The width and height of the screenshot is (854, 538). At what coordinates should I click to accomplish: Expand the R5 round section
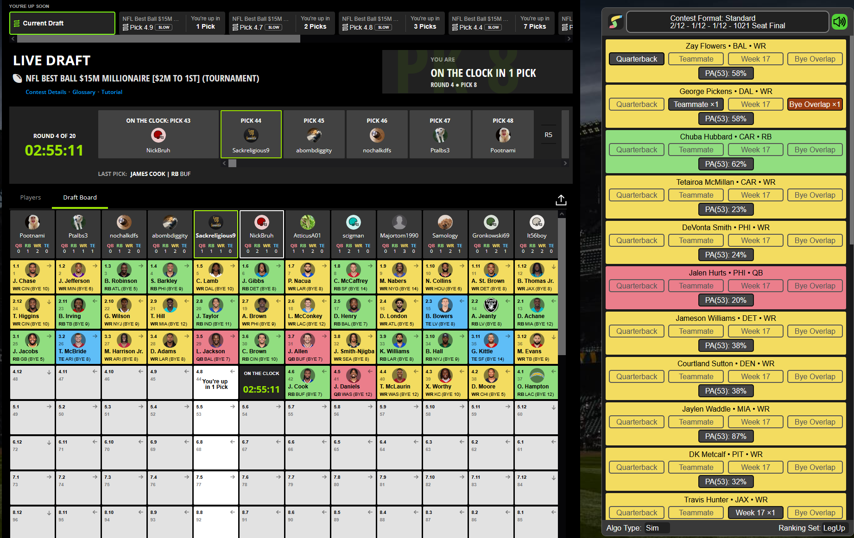(x=548, y=135)
